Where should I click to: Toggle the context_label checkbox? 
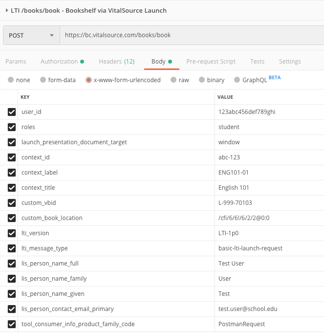point(12,173)
